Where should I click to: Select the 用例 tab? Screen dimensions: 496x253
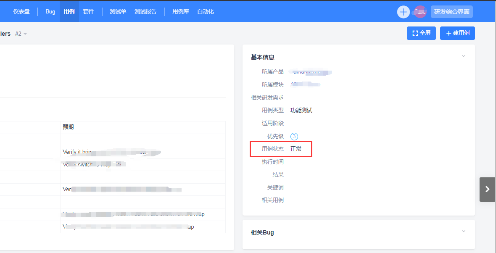click(x=69, y=11)
